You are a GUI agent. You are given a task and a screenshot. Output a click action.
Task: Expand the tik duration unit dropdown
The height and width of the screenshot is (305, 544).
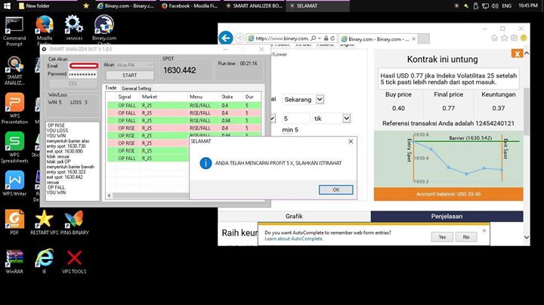(x=346, y=119)
